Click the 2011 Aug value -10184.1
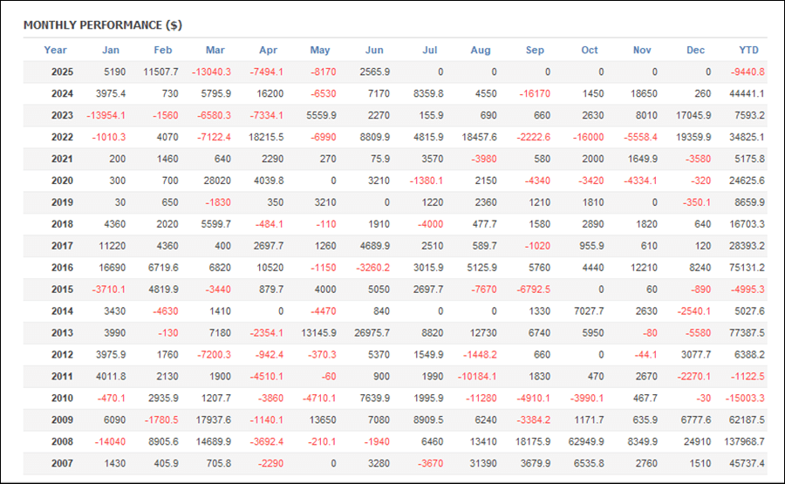Viewport: 785px width, 484px height. [x=477, y=377]
